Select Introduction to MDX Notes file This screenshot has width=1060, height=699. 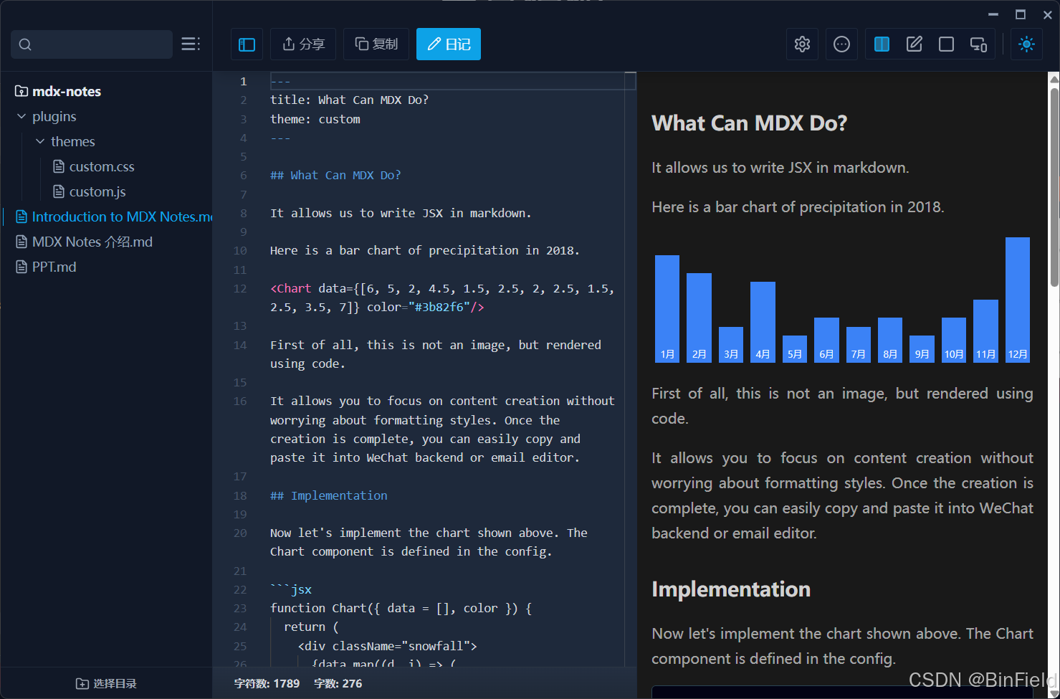[x=115, y=217]
